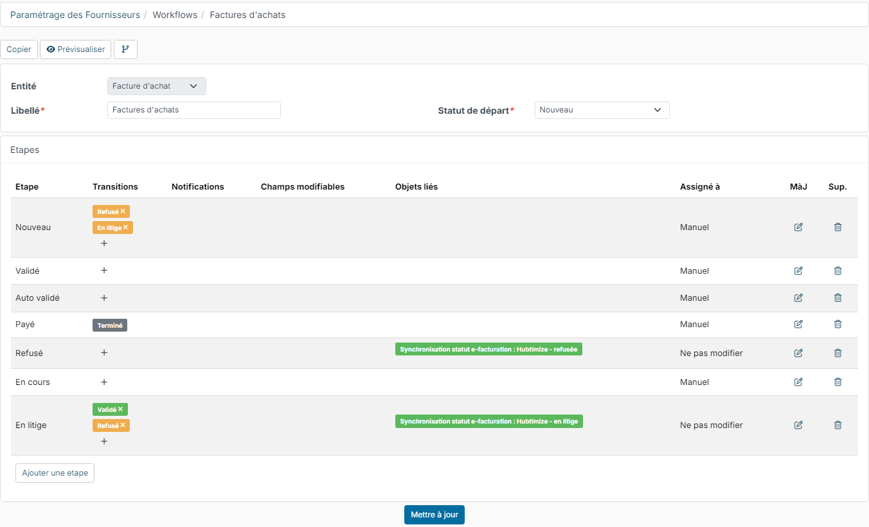Delete the Validé step
Screen dimensions: 869x527
838,271
